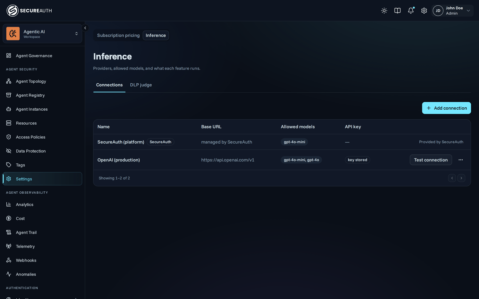Image resolution: width=479 pixels, height=299 pixels.
Task: Click the Allowed models column header
Action: click(x=298, y=127)
